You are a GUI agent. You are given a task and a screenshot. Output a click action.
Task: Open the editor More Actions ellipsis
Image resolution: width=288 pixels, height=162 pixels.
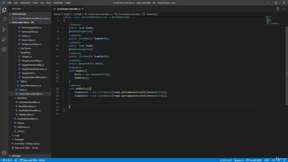click(x=283, y=9)
